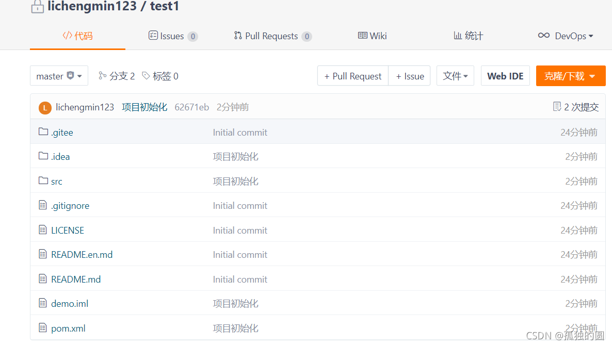Open the DevOps dropdown menu
612x345 pixels.
[566, 36]
